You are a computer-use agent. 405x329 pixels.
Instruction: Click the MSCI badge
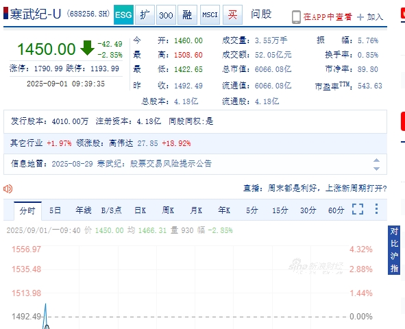tap(210, 14)
